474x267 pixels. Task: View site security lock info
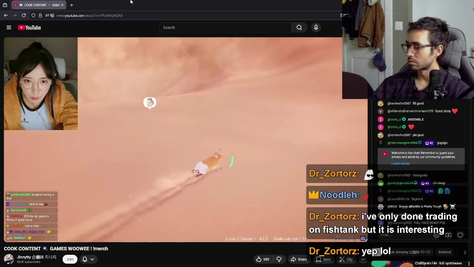pos(40,15)
